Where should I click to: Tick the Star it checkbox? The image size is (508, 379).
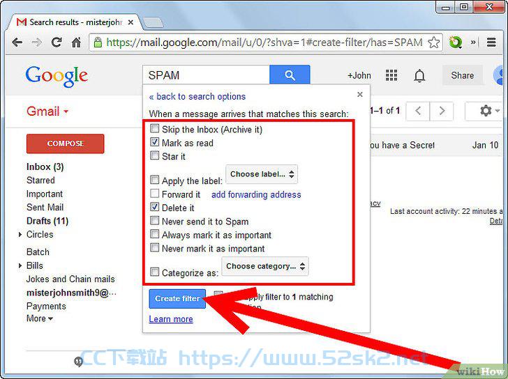[x=154, y=156]
